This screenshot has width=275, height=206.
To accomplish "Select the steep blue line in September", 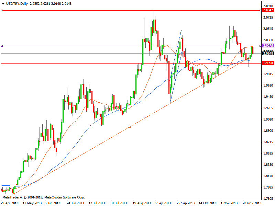I will click(x=175, y=67).
